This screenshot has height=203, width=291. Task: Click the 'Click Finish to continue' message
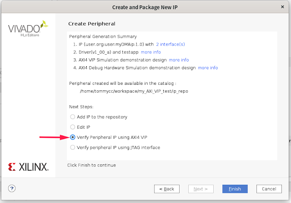pyautogui.click(x=91, y=165)
